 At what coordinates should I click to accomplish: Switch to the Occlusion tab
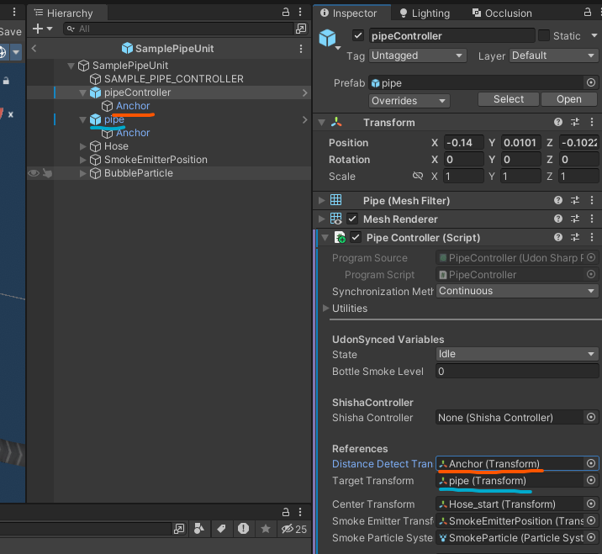pos(502,13)
